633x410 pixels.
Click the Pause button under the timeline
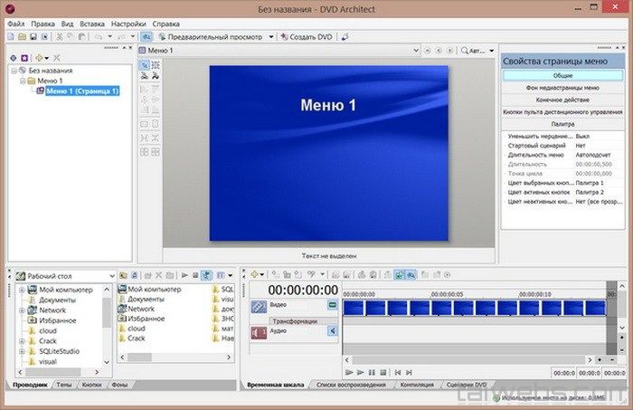tap(372, 372)
